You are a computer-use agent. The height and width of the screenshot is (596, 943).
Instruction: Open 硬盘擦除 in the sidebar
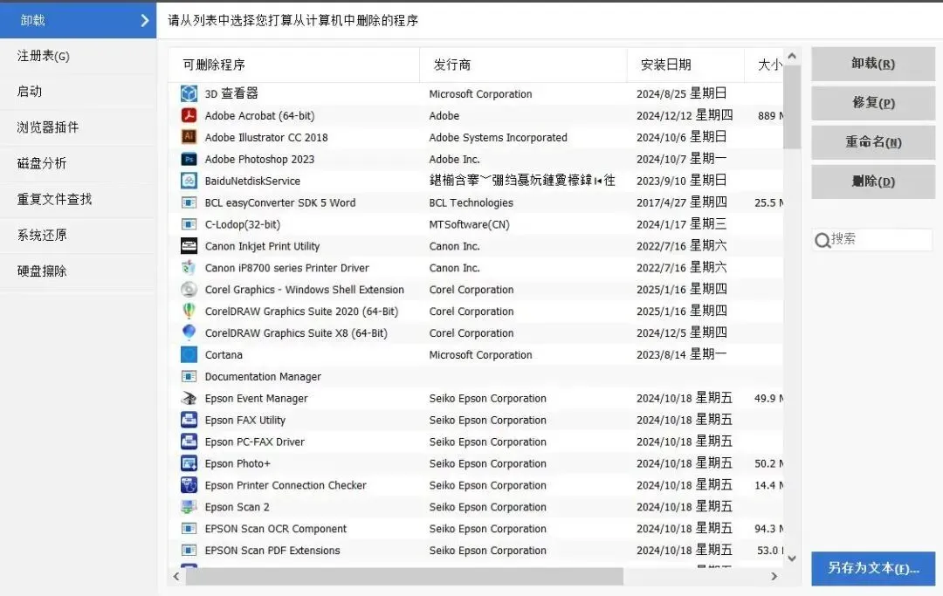tap(79, 271)
